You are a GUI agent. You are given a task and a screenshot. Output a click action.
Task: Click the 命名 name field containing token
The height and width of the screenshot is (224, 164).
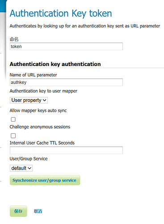click(66, 46)
